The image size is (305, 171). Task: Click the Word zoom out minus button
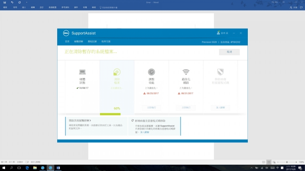pos(278,162)
